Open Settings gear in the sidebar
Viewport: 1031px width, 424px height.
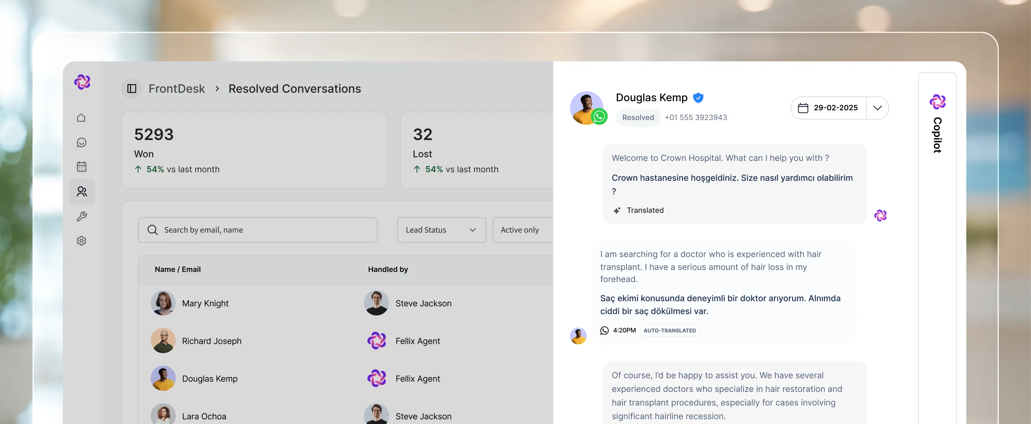pyautogui.click(x=82, y=241)
